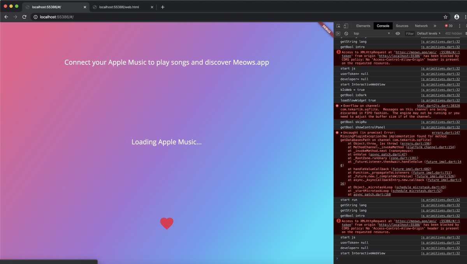Open the Default levels dropdown
This screenshot has width=467, height=264.
[x=429, y=34]
